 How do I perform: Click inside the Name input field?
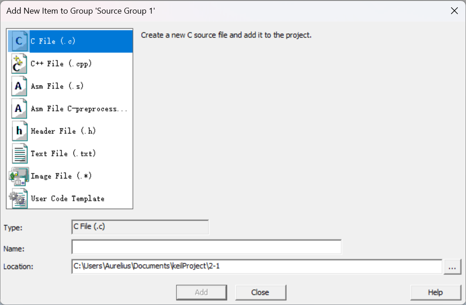click(x=206, y=247)
